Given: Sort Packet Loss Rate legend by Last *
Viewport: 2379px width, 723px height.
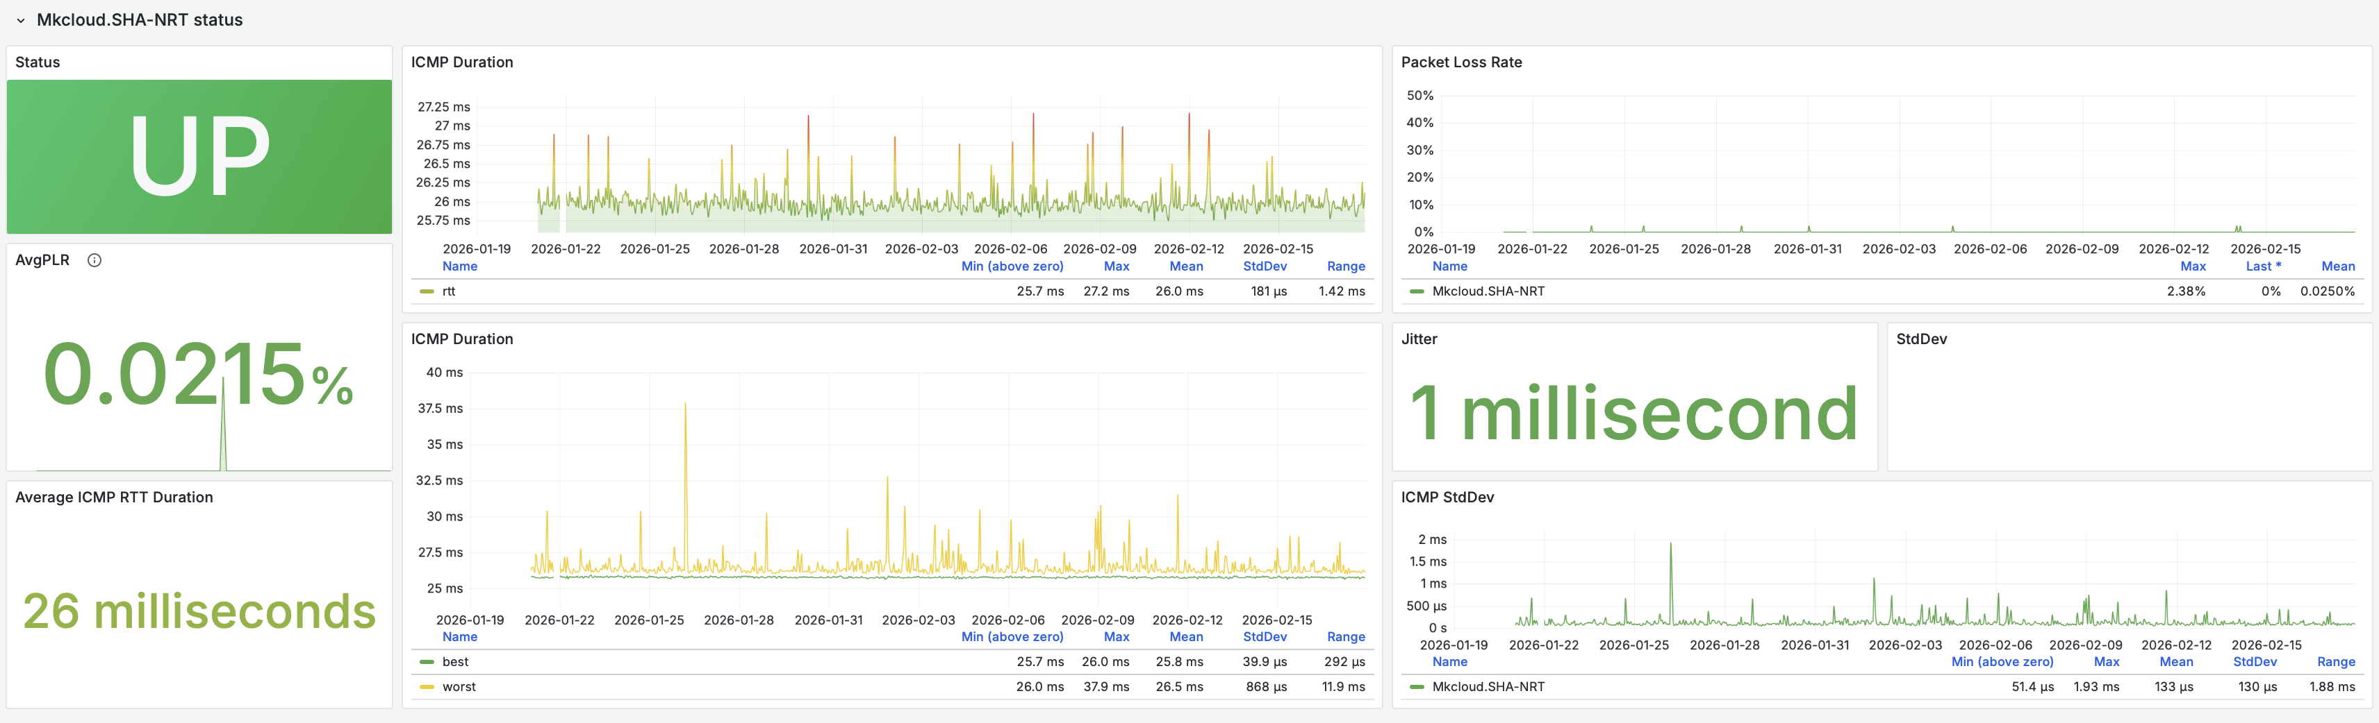Looking at the screenshot, I should tap(2263, 266).
